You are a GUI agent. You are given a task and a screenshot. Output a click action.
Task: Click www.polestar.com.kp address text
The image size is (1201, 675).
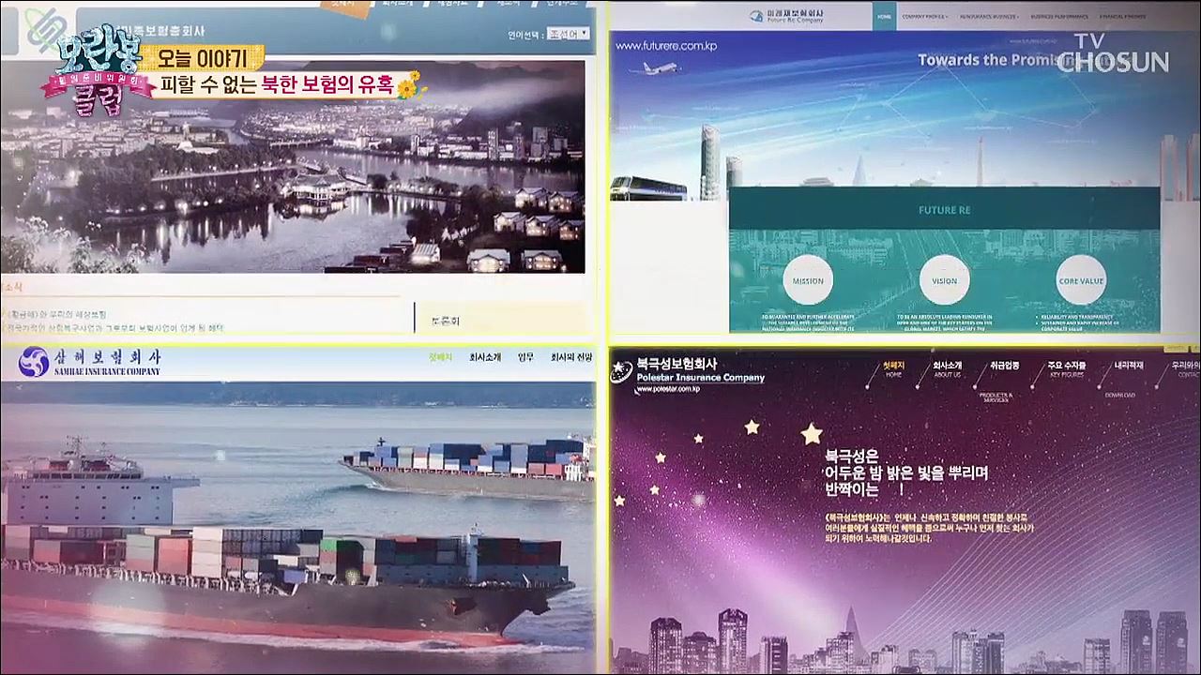pos(667,389)
